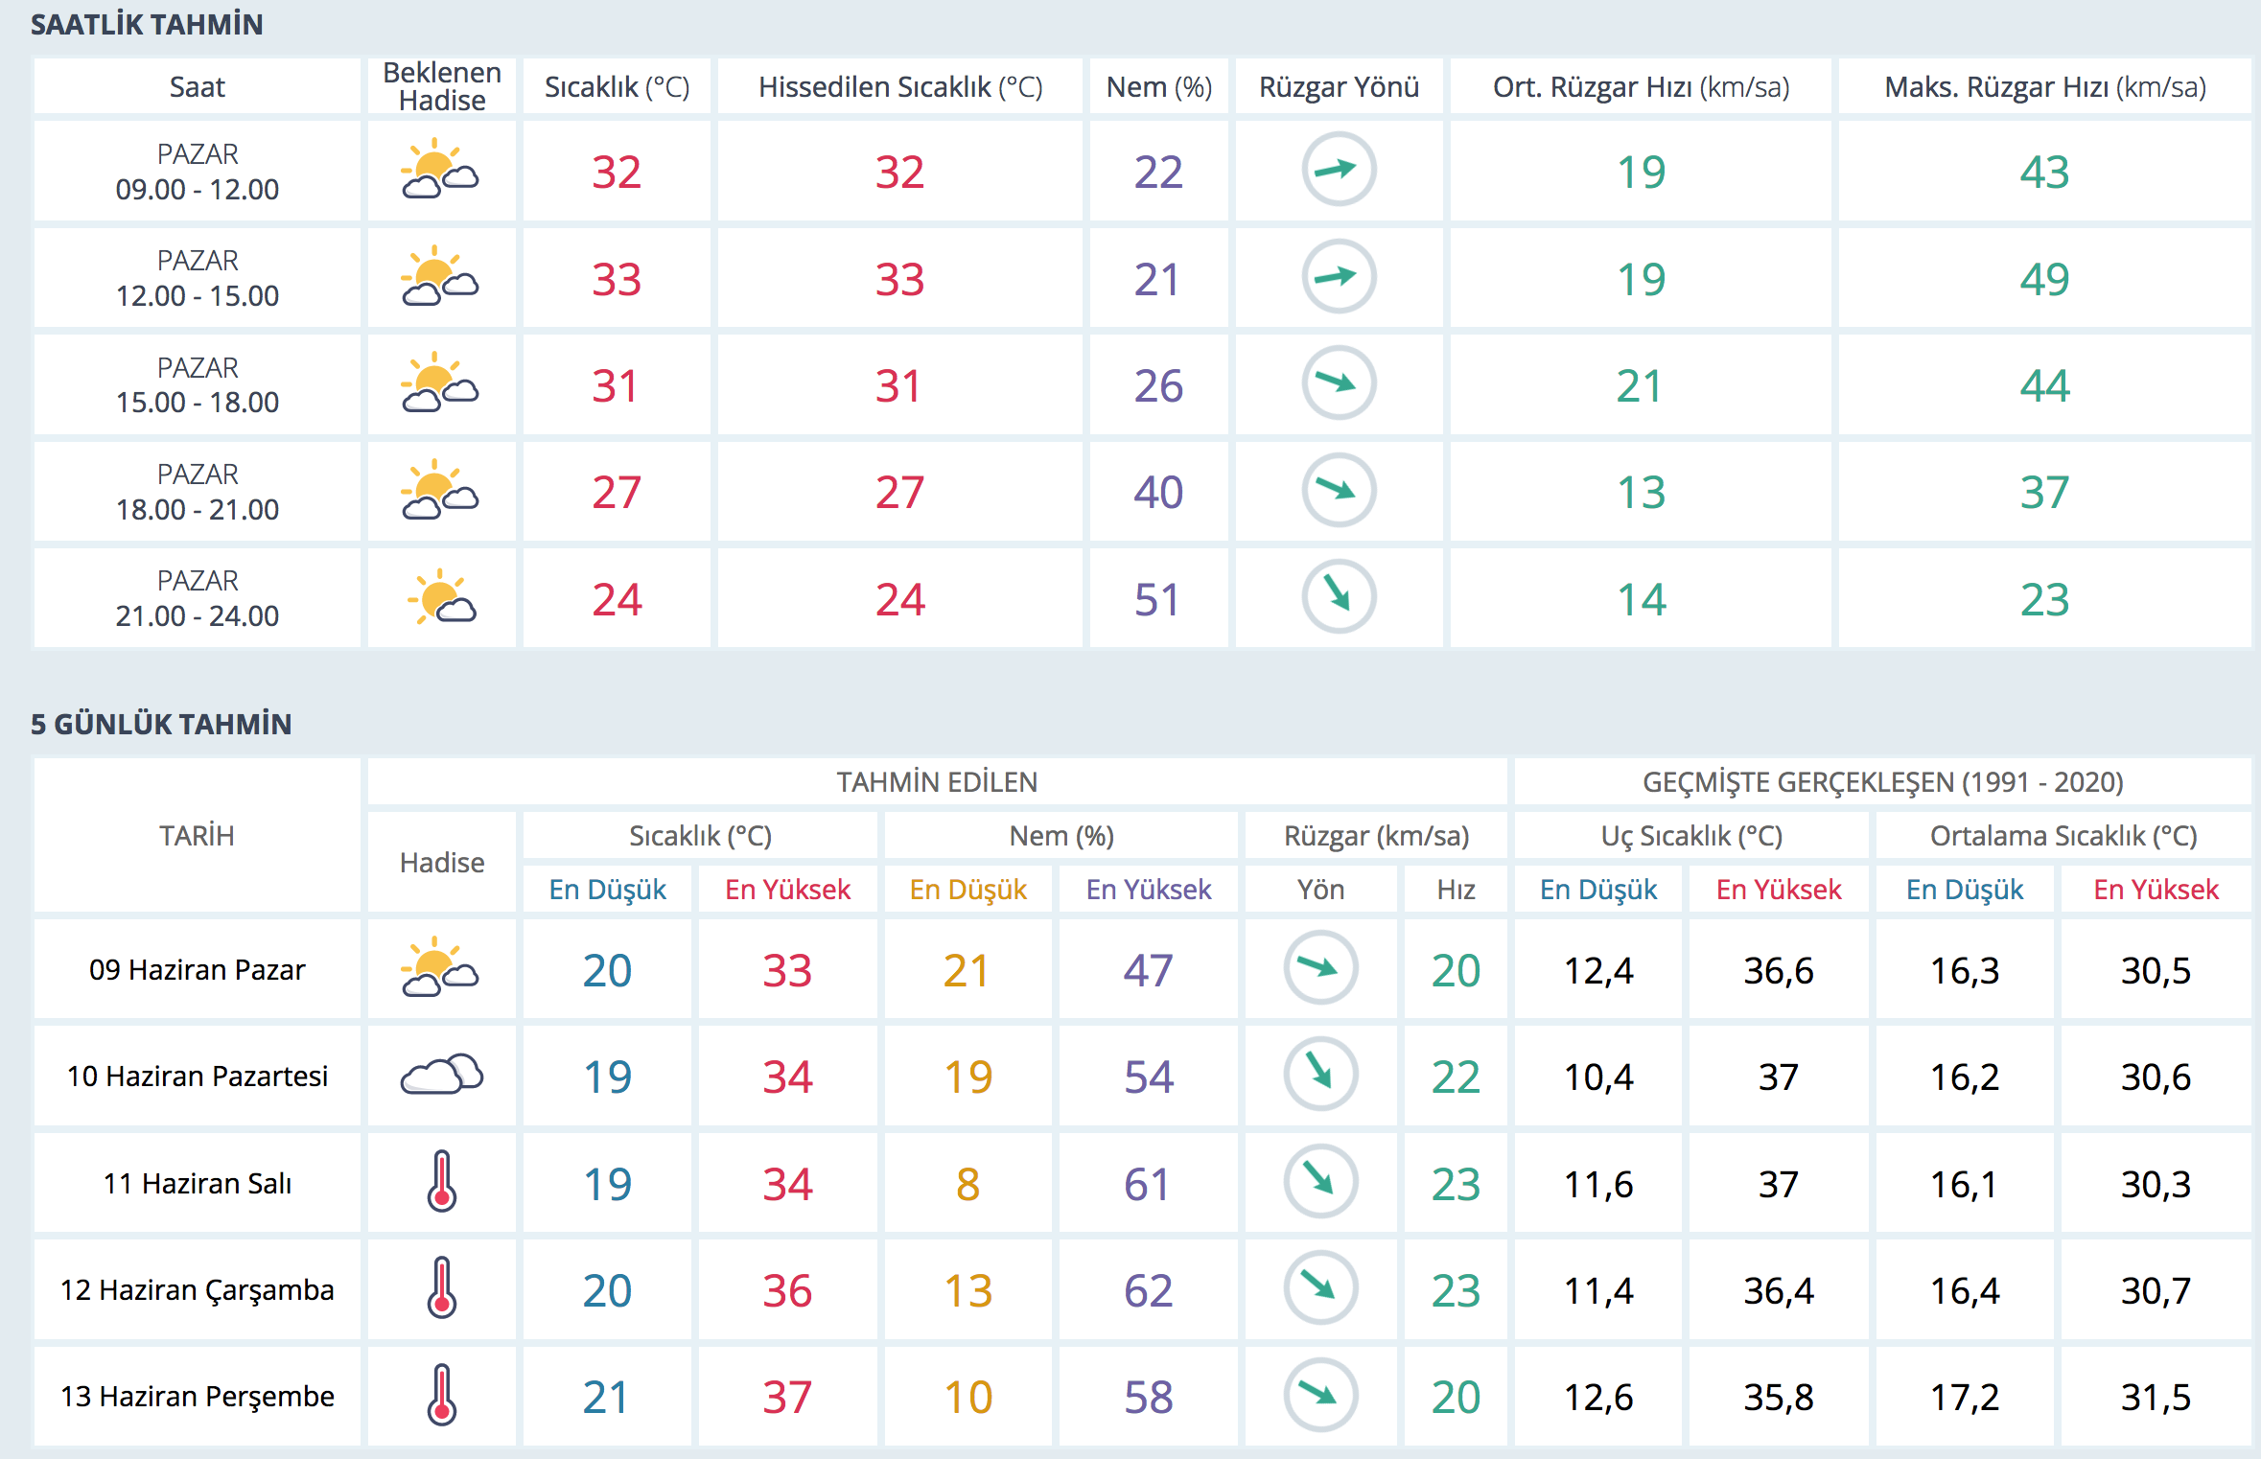The height and width of the screenshot is (1459, 2261).
Task: Click thermometer icon for 13 Haziran Perşembe
Action: point(441,1395)
